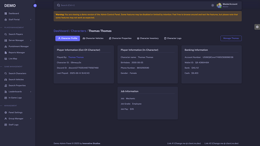This screenshot has width=260, height=146.
Task: Click the Manage Thomas button
Action: pyautogui.click(x=231, y=38)
